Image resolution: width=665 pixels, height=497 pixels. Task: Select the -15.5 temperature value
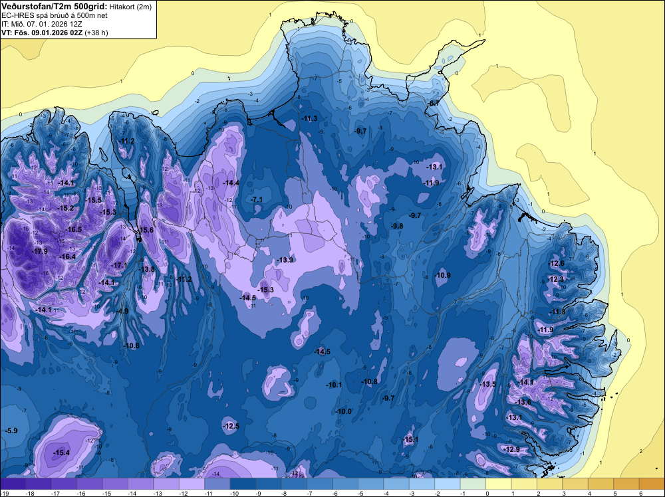point(93,201)
